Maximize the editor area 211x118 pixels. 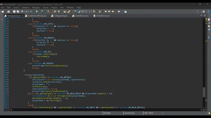pos(205,16)
